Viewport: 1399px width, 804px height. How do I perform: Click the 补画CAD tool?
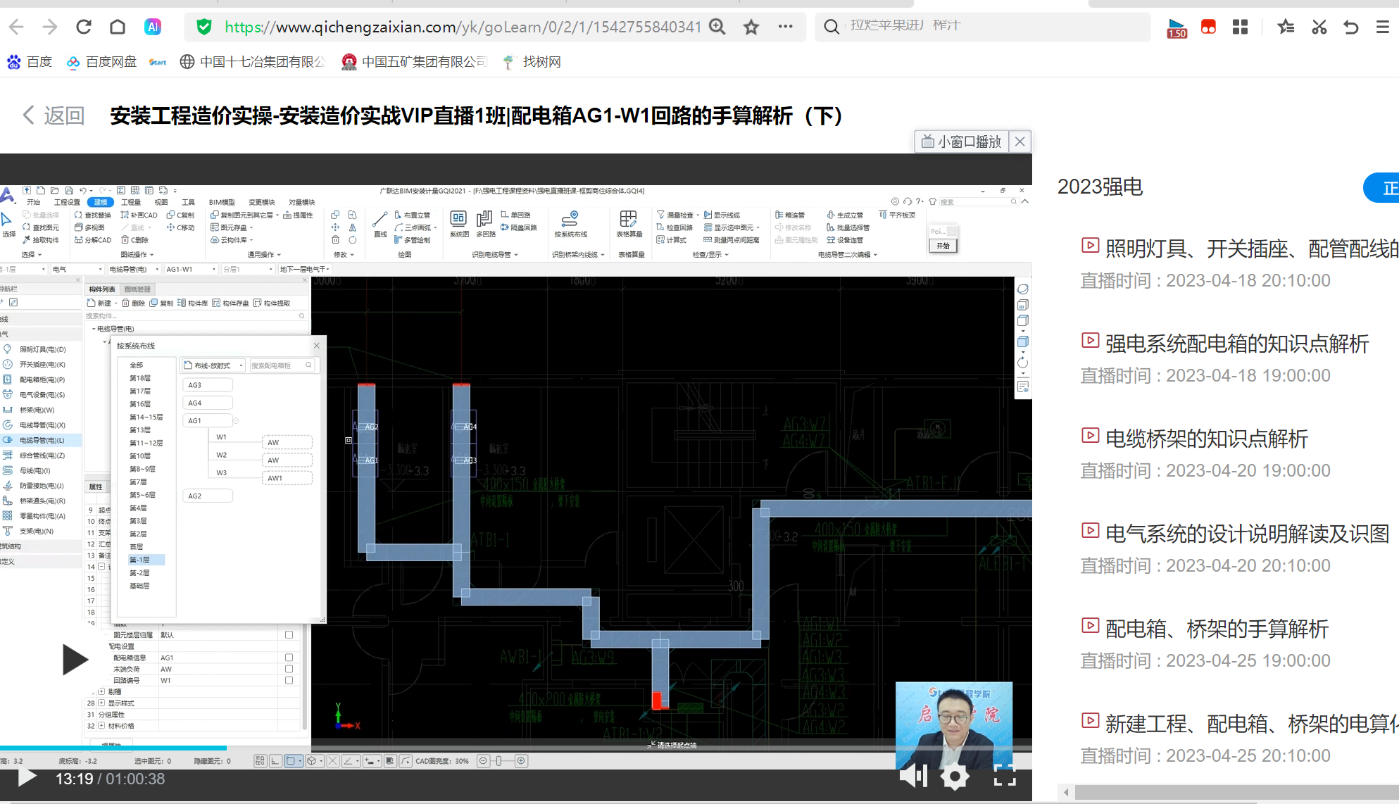[x=139, y=215]
